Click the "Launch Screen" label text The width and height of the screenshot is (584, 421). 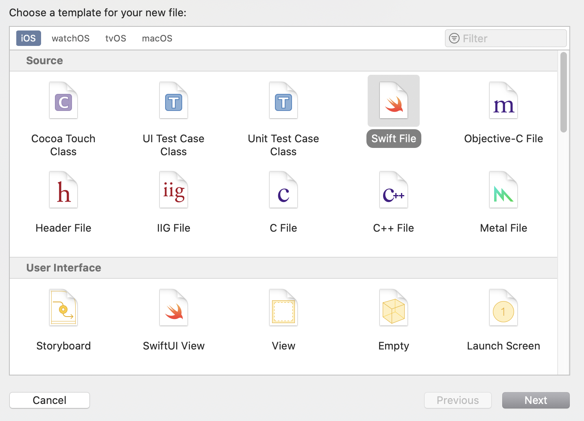[503, 346]
